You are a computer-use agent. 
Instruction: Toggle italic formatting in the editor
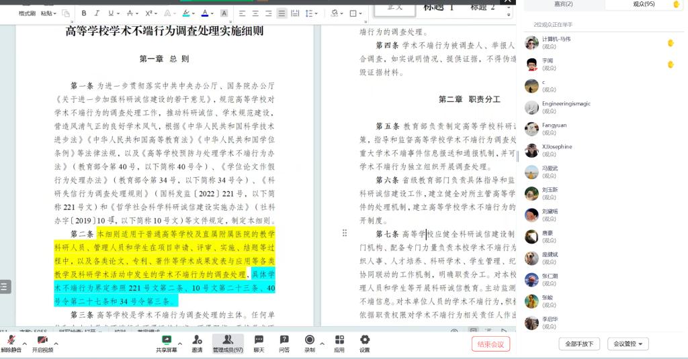pyautogui.click(x=97, y=13)
